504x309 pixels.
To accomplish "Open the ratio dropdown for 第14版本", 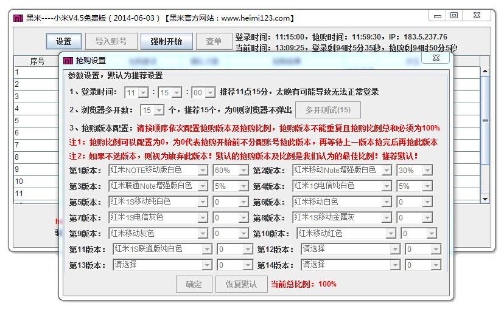I will point(423,265).
